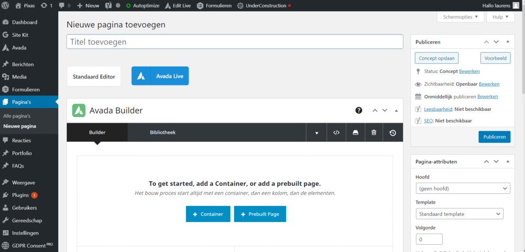Switch to the Bibliotheek tab
Image resolution: width=525 pixels, height=252 pixels.
pos(163,132)
